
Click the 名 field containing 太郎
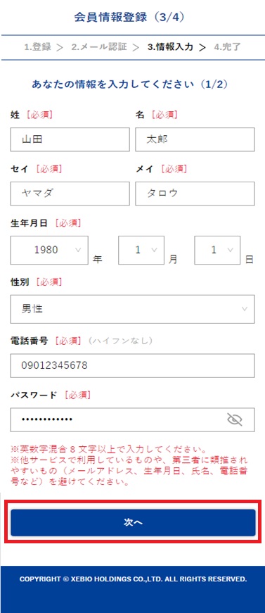click(195, 139)
